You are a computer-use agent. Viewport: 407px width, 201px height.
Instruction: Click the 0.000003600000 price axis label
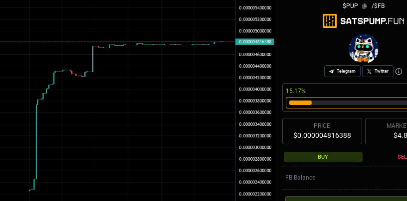(x=255, y=112)
